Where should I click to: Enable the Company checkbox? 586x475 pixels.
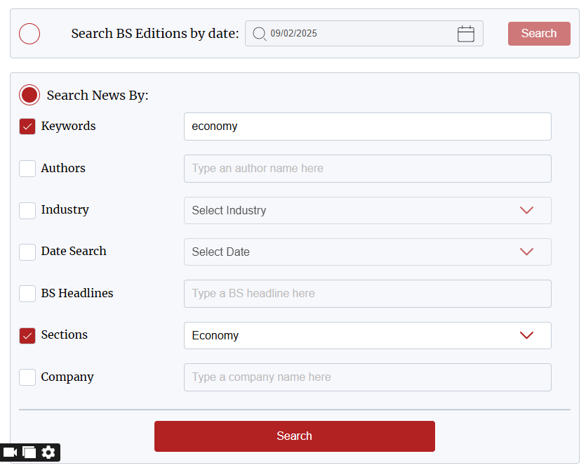point(27,377)
